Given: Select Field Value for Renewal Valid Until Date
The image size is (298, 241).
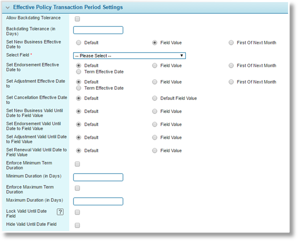Looking at the screenshot, I should (155, 151).
